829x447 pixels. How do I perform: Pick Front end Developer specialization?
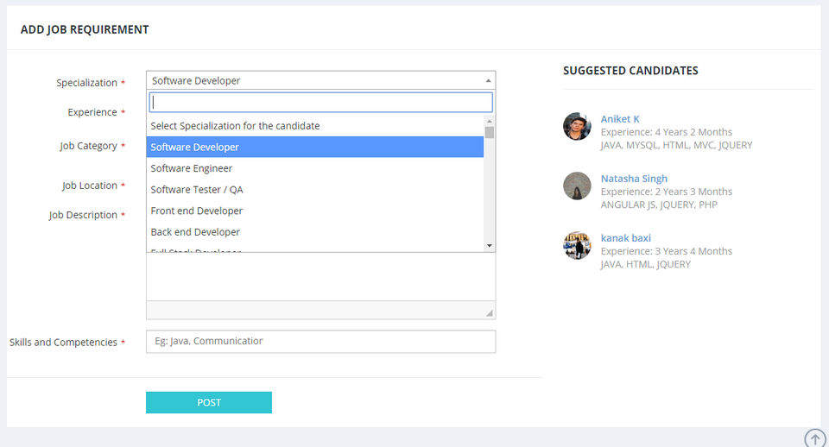[x=197, y=211]
